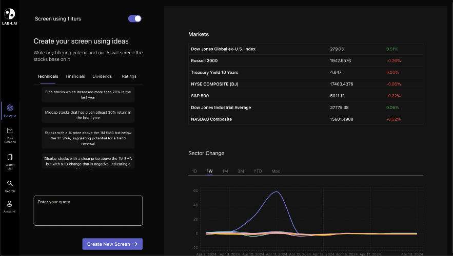The height and width of the screenshot is (256, 453).
Task: Click the purple peak on the sector chart
Action: pyautogui.click(x=277, y=192)
